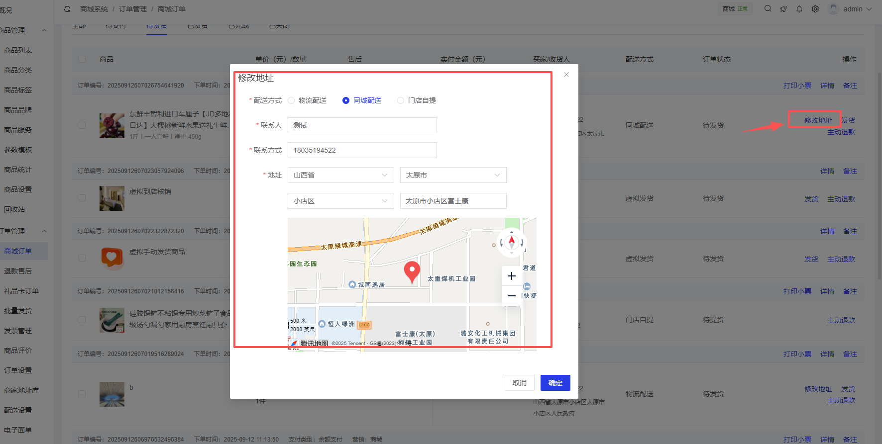Confirm address change with 确定 button
This screenshot has height=444, width=882.
pos(555,383)
